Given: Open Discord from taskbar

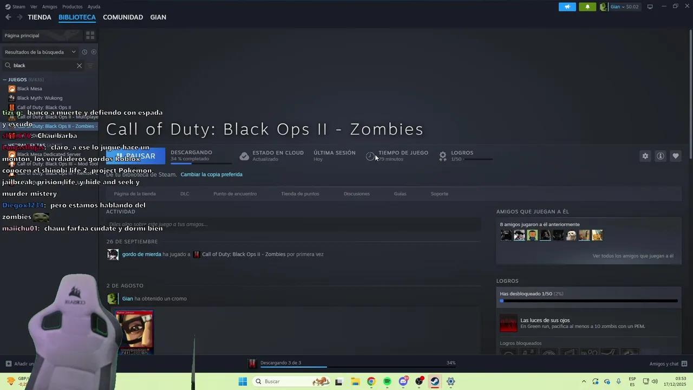Looking at the screenshot, I should (403, 381).
